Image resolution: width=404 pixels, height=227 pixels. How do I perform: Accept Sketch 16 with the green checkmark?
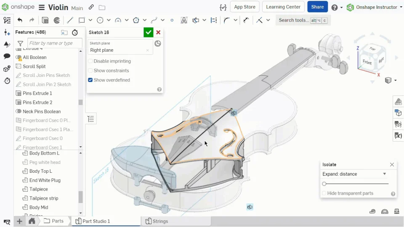(x=148, y=32)
